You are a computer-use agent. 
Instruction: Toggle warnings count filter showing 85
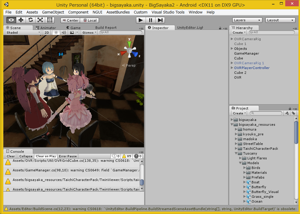[127, 156]
